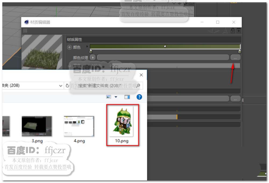Click the grid handle icon in Material Editor toolbar
Screen dimensions: 269x183
click(25, 30)
